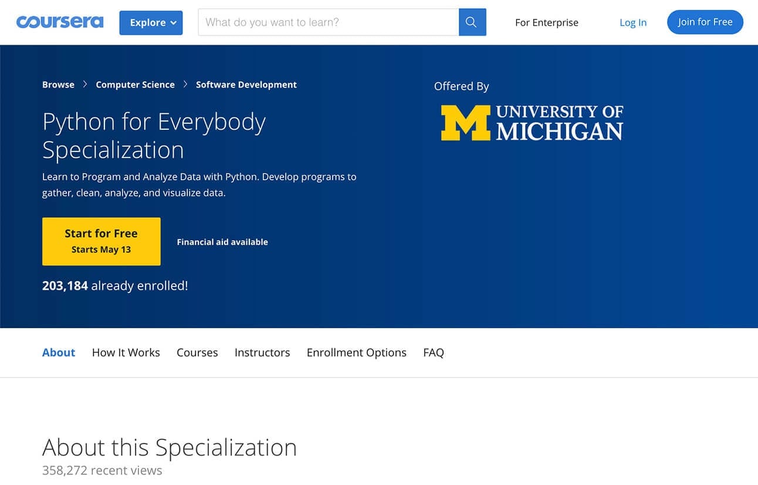
Task: Click the magnifying glass search button
Action: 472,22
